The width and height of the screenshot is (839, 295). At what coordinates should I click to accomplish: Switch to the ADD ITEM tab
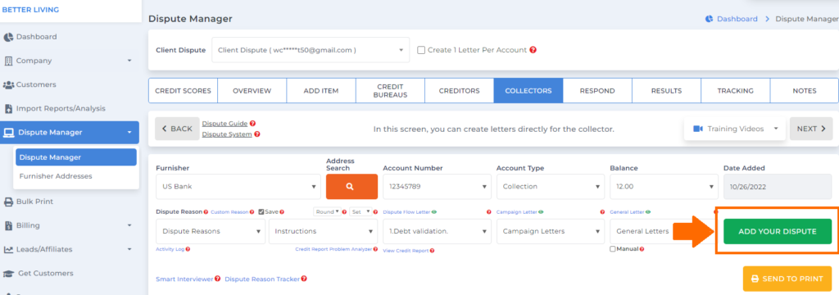coord(321,91)
